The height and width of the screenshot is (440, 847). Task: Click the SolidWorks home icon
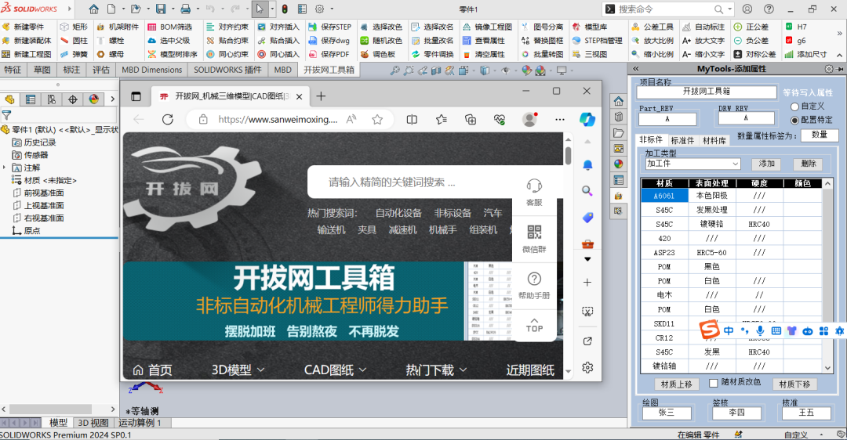pyautogui.click(x=94, y=9)
